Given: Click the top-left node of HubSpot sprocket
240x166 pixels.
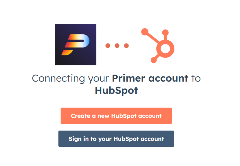Looking at the screenshot, I should [145, 32].
